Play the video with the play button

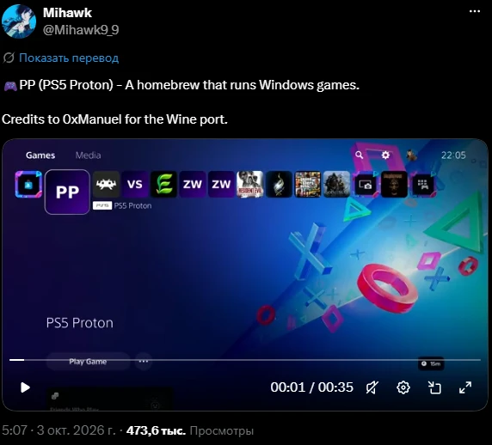pyautogui.click(x=25, y=387)
